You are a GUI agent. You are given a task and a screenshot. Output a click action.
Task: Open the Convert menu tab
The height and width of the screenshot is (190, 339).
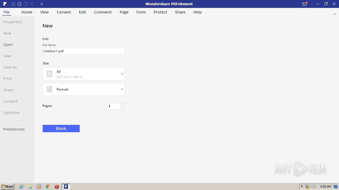click(64, 12)
